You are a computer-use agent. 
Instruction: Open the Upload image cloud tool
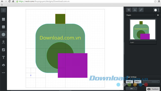(x=3, y=65)
